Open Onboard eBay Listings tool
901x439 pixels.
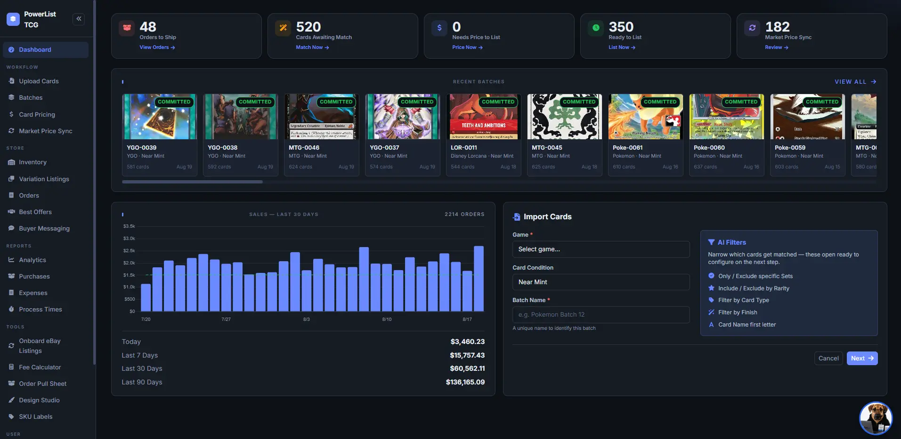click(46, 346)
